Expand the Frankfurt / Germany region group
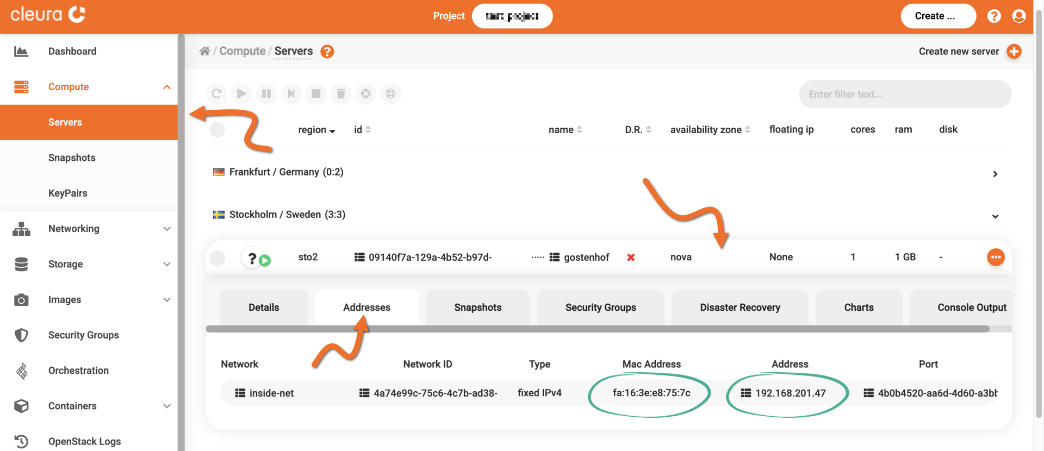 tap(995, 174)
